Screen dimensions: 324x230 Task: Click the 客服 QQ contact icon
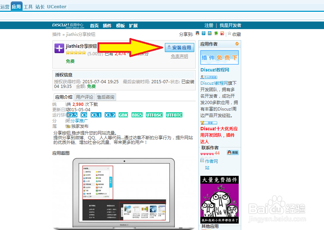point(233,152)
